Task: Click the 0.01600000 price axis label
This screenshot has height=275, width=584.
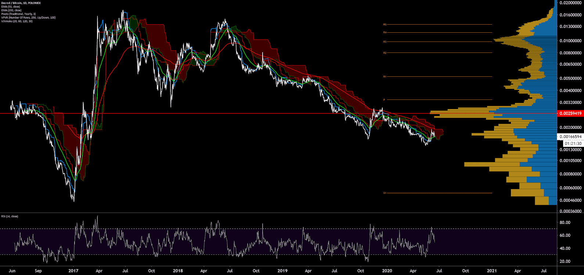Action: [570, 15]
